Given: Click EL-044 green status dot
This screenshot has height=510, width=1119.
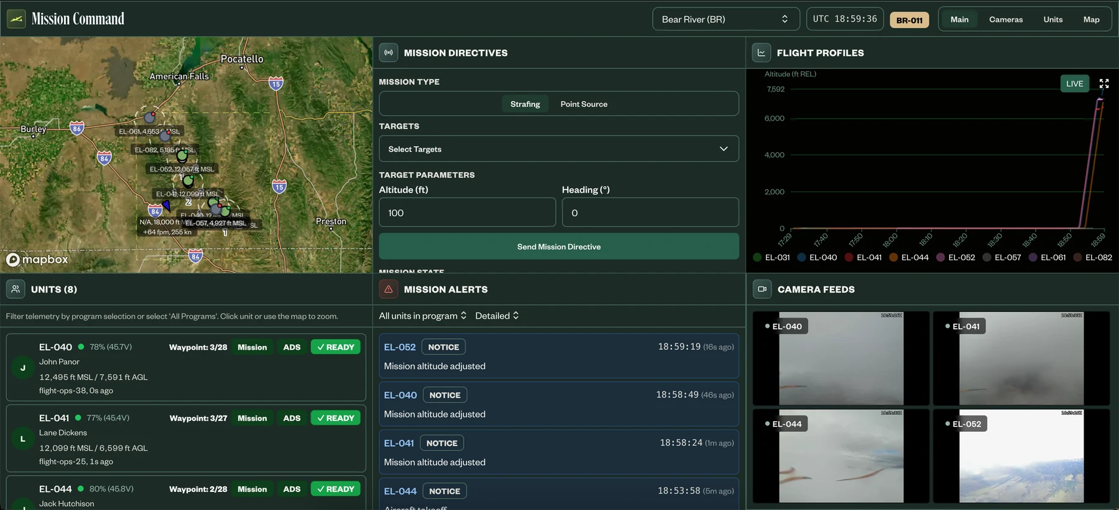Looking at the screenshot, I should pyautogui.click(x=81, y=489).
